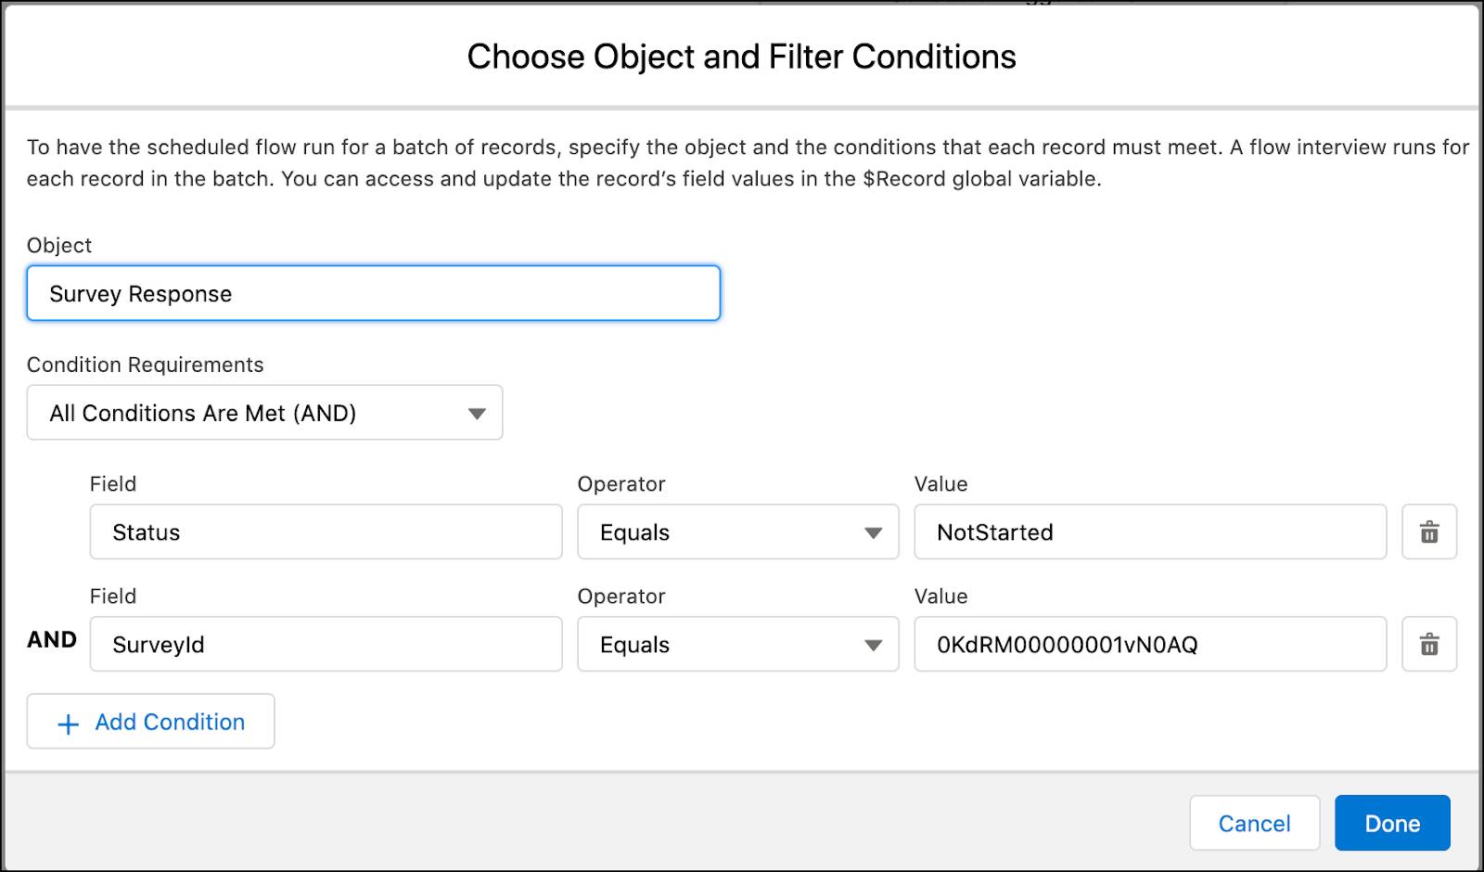This screenshot has height=872, width=1484.
Task: Click Cancel to dismiss the dialog
Action: click(1255, 823)
